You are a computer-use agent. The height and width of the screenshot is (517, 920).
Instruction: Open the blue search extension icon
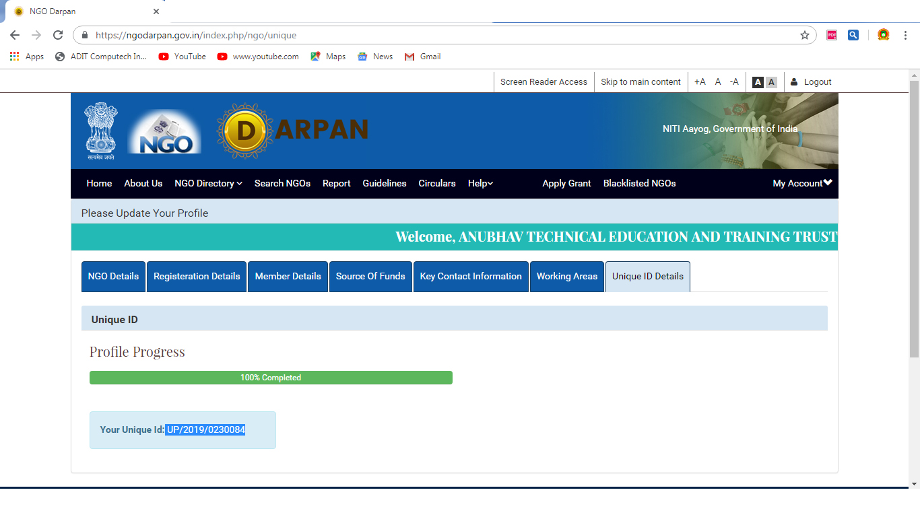[x=853, y=35]
